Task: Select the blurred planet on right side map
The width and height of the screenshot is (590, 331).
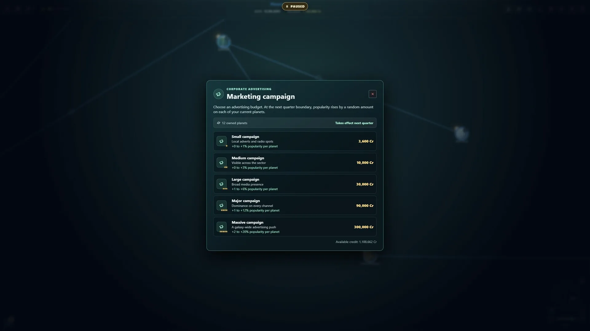Action: click(x=461, y=134)
